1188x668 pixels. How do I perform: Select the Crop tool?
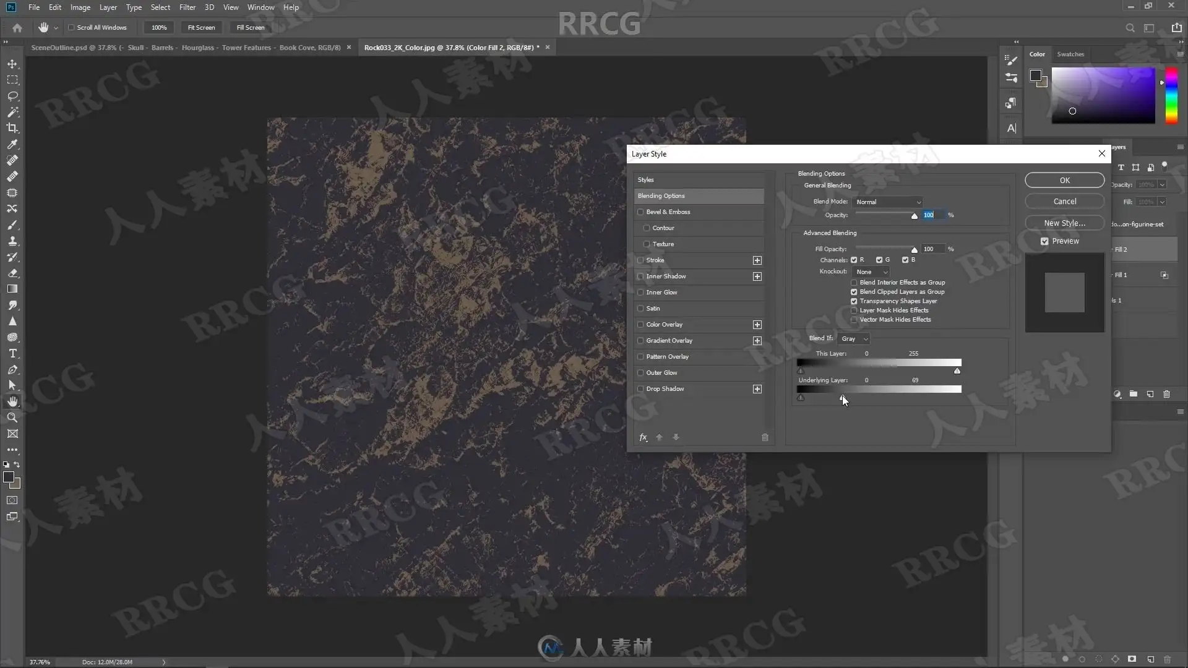[x=12, y=128]
